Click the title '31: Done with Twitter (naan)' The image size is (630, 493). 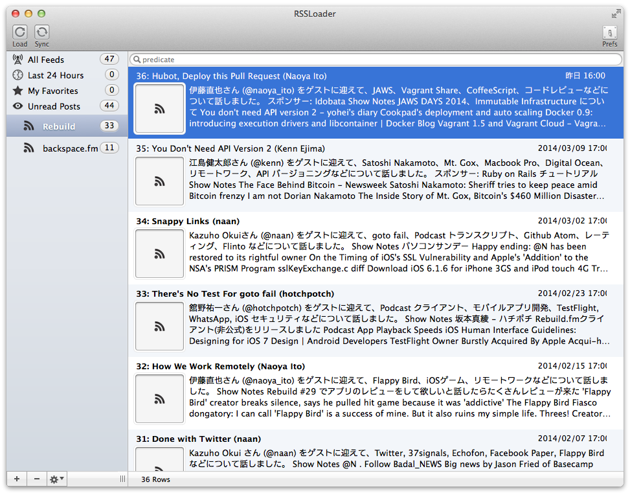tap(199, 439)
